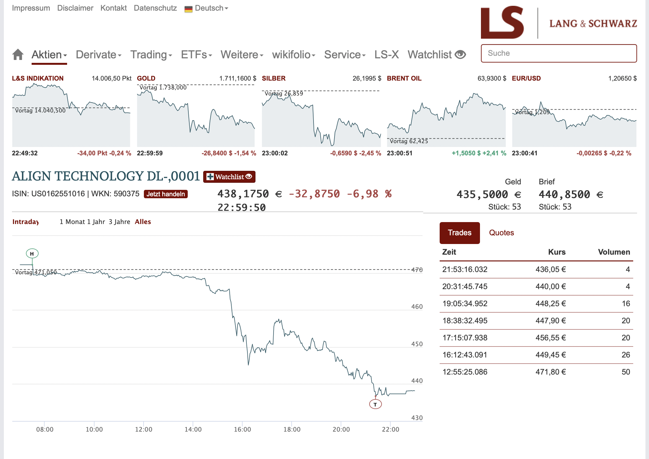Image resolution: width=649 pixels, height=459 pixels.
Task: Click the T low marker on chart
Action: pos(375,404)
